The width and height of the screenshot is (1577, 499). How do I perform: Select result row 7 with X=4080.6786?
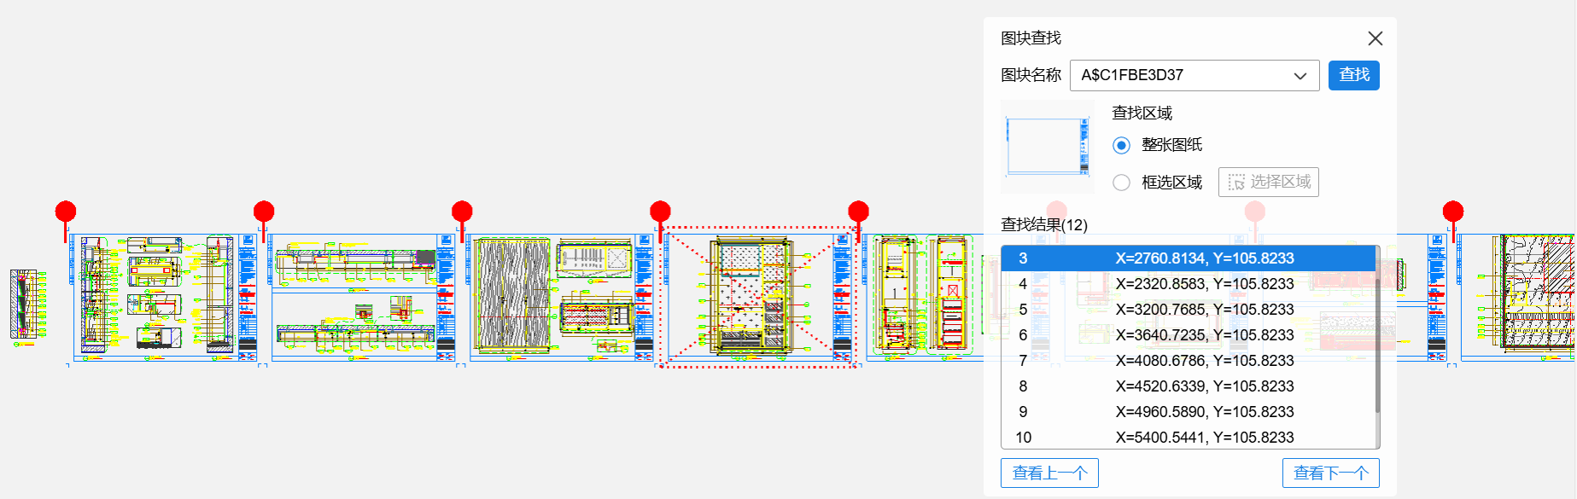pos(1189,361)
